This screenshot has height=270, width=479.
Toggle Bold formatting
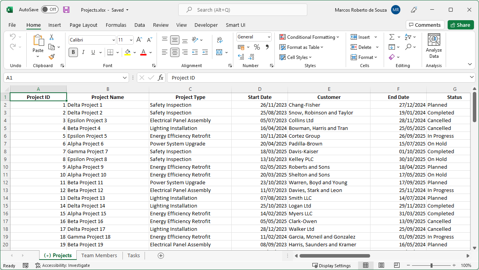pyautogui.click(x=73, y=52)
